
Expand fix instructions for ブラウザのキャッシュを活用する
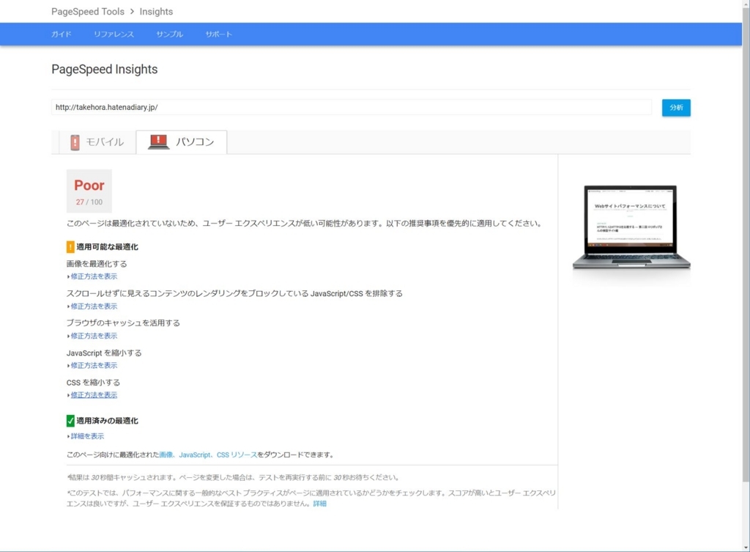94,336
